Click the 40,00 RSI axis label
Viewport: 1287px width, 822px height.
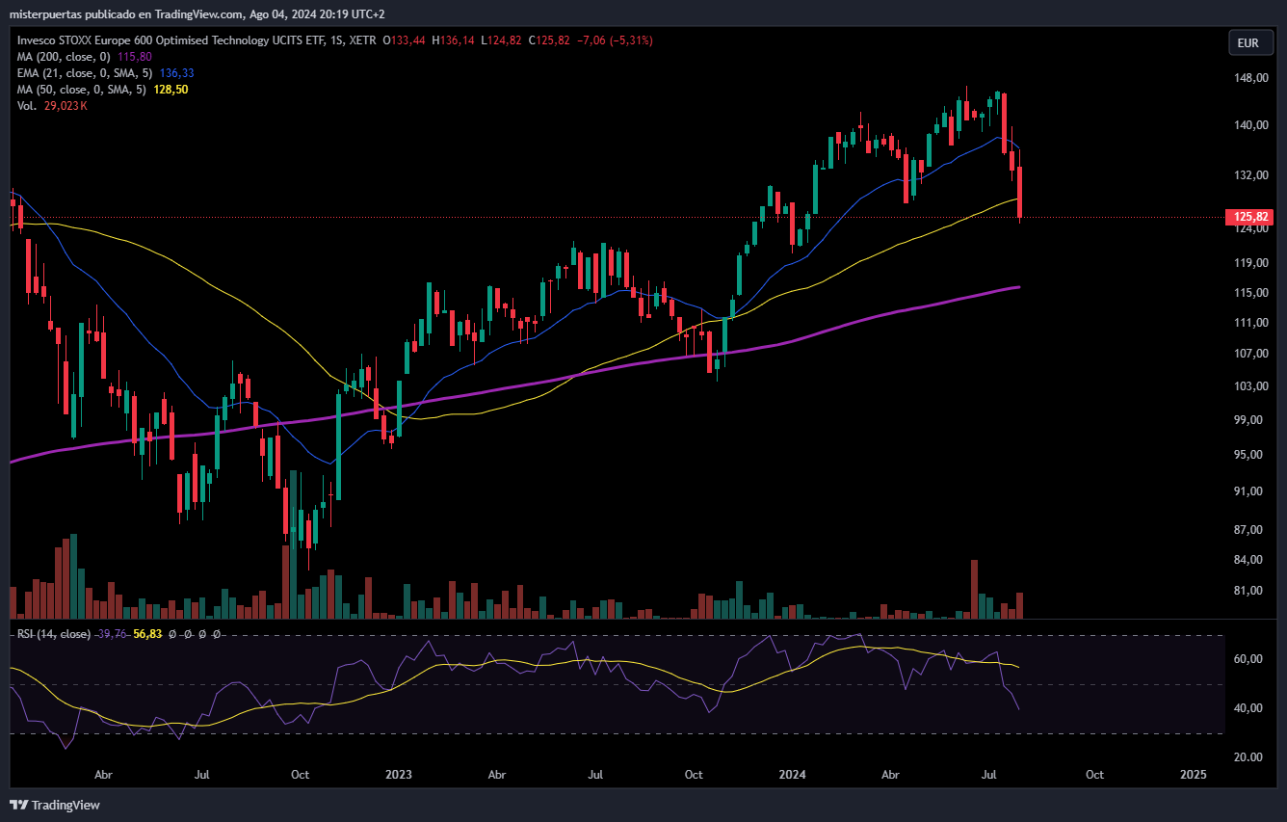[1249, 708]
